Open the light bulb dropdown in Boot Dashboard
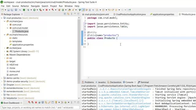The width and height of the screenshot is (196, 110). point(59,102)
